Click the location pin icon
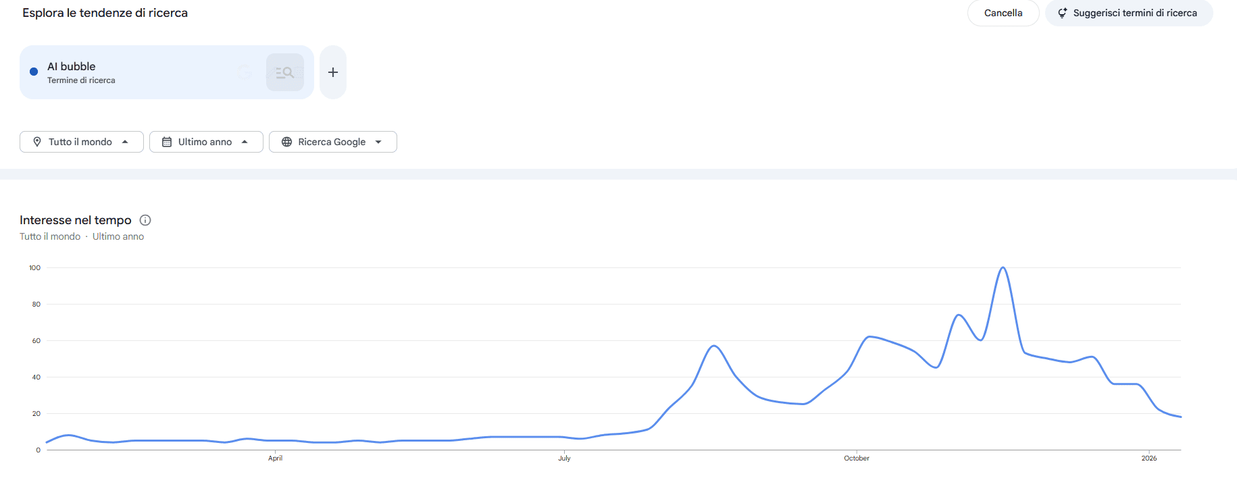Viewport: 1237px width, 499px height. click(x=37, y=142)
